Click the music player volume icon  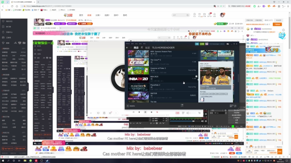pos(188,113)
